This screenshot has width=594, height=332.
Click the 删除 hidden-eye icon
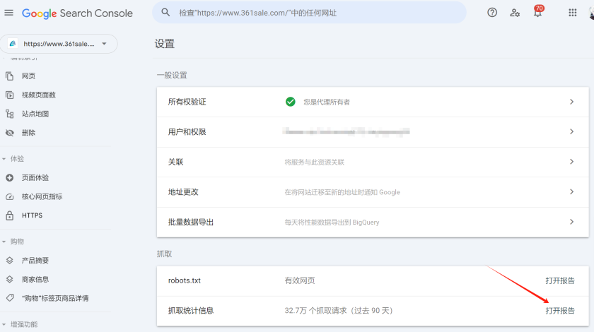click(9, 133)
